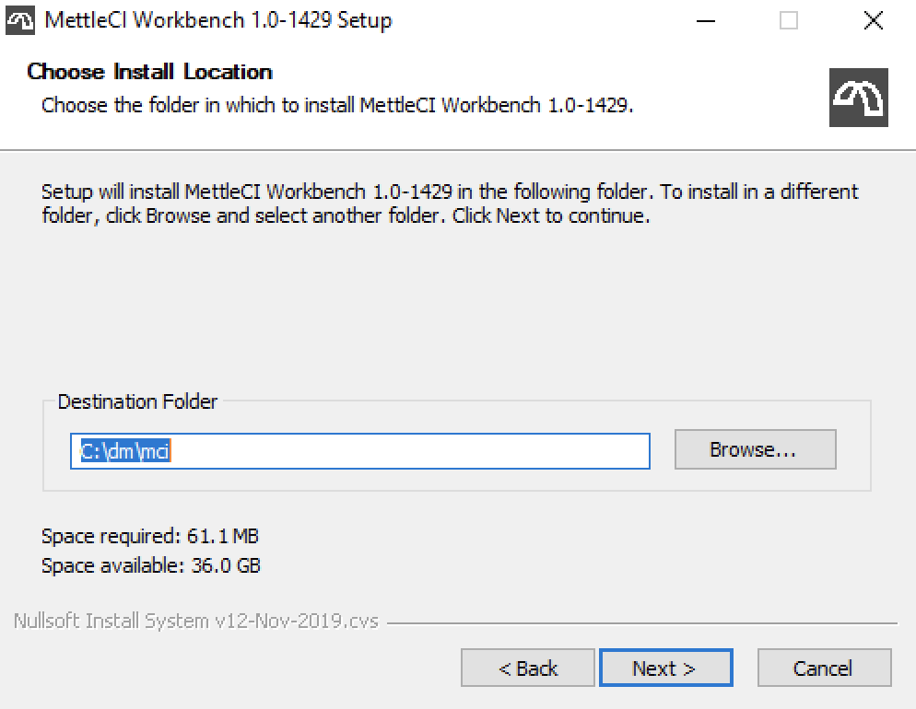Click the Choose Install Location heading
The height and width of the screenshot is (709, 916).
[150, 72]
